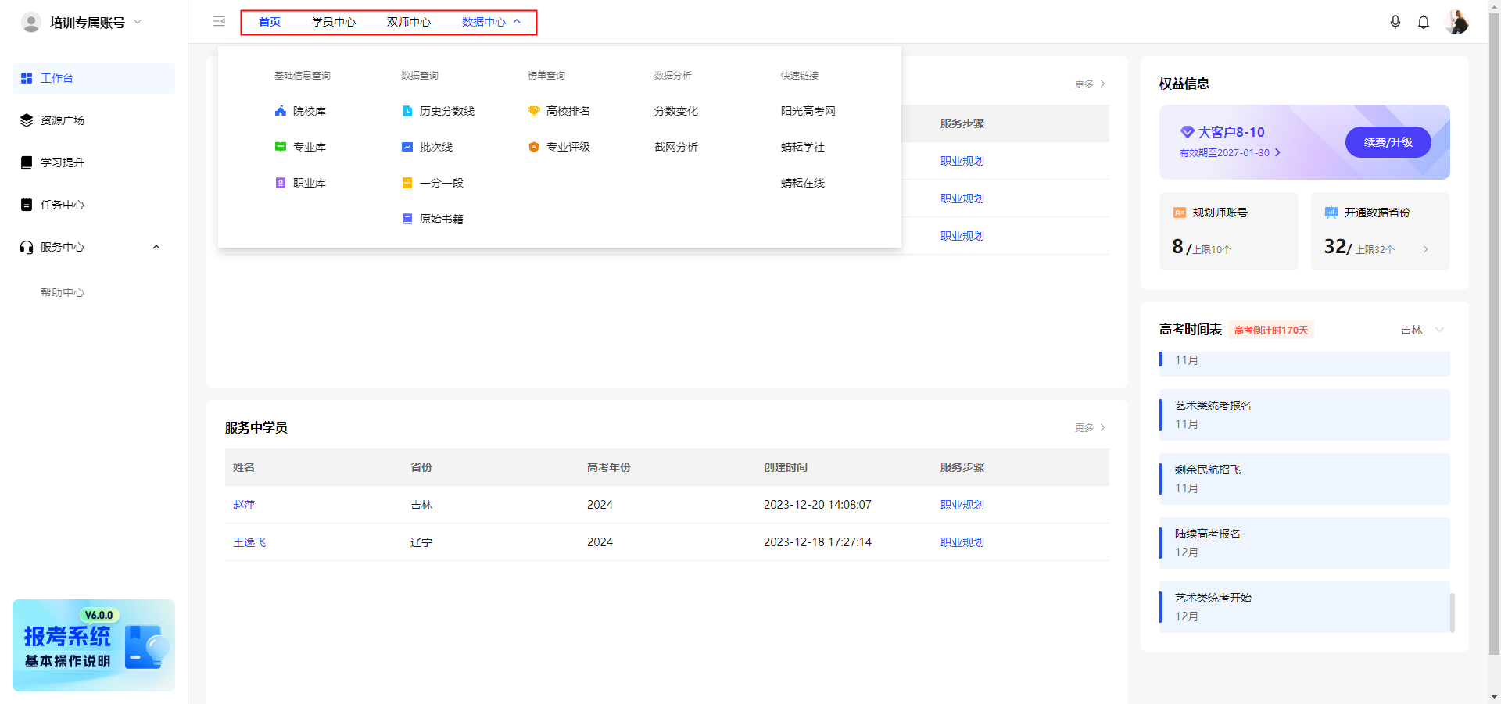The height and width of the screenshot is (704, 1501).
Task: Click the 报考系统 operation guide banner
Action: tap(93, 645)
